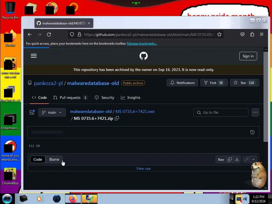Copy the file path with copy icon
The height and width of the screenshot is (204, 272).
tap(117, 118)
